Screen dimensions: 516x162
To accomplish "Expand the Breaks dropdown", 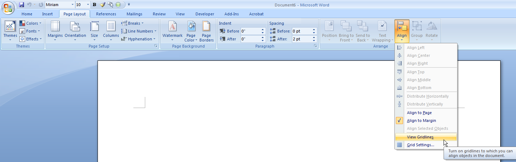I will click(132, 23).
